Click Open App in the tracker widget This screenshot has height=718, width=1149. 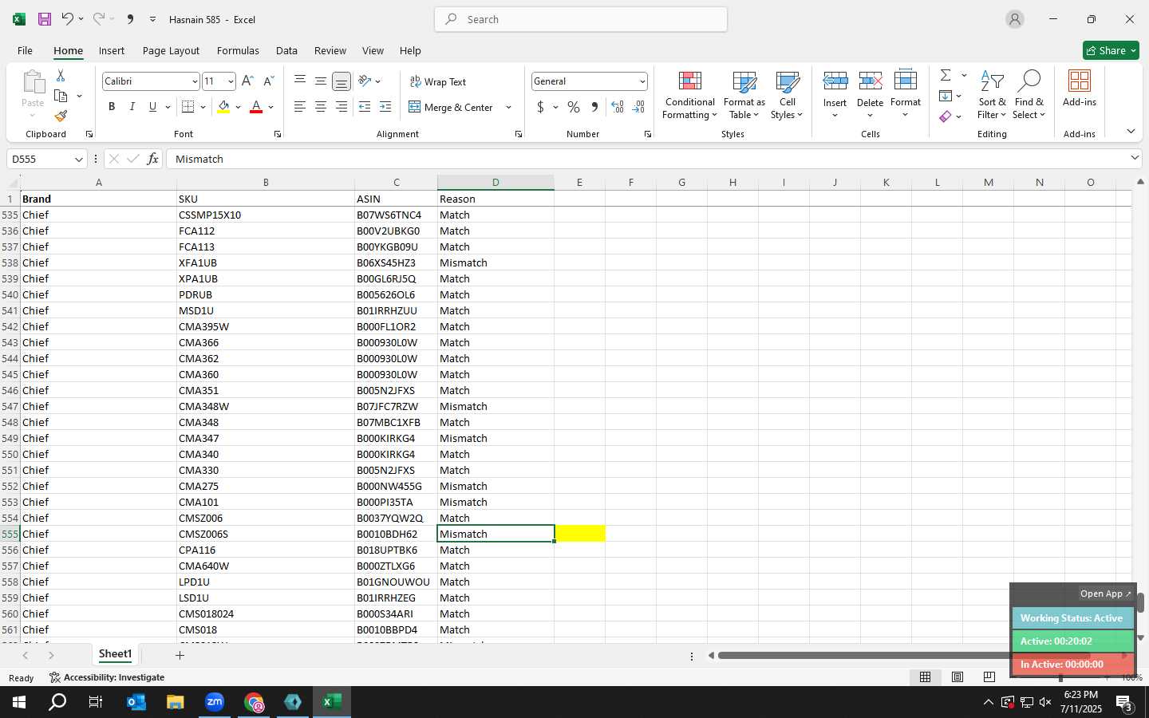pos(1105,594)
